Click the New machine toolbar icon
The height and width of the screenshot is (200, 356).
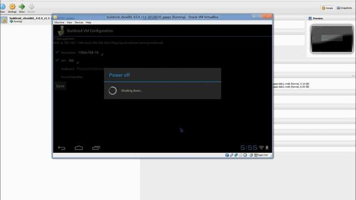pos(2,7)
